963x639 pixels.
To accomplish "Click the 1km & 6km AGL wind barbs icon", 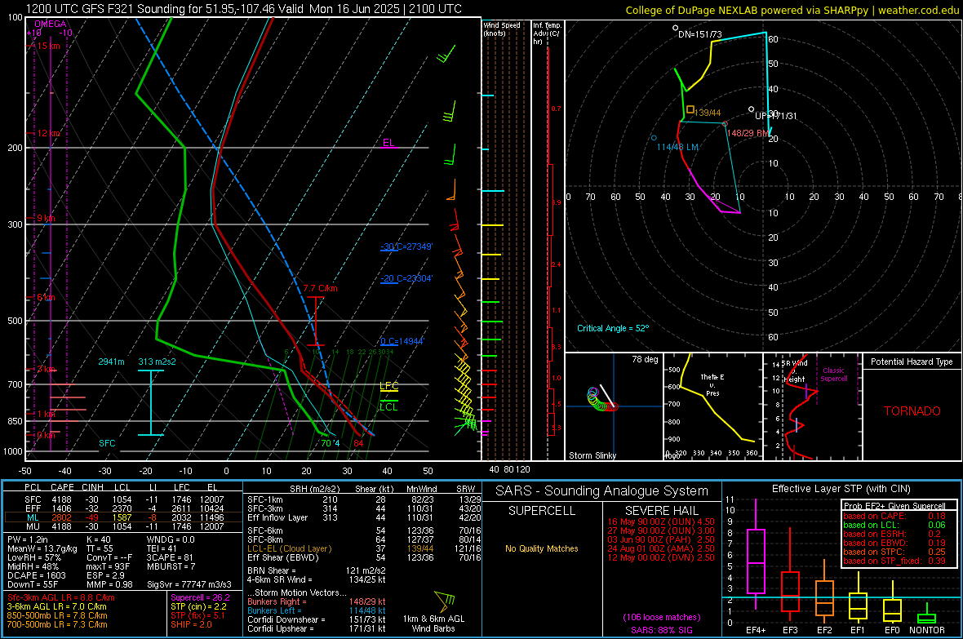I will pos(445,600).
